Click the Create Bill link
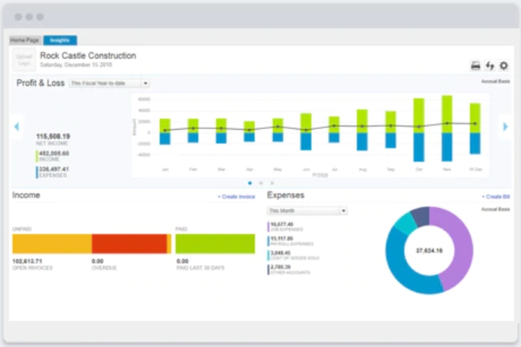 (496, 197)
